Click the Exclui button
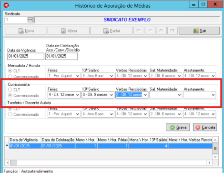The height and width of the screenshot is (173, 224). (112, 31)
